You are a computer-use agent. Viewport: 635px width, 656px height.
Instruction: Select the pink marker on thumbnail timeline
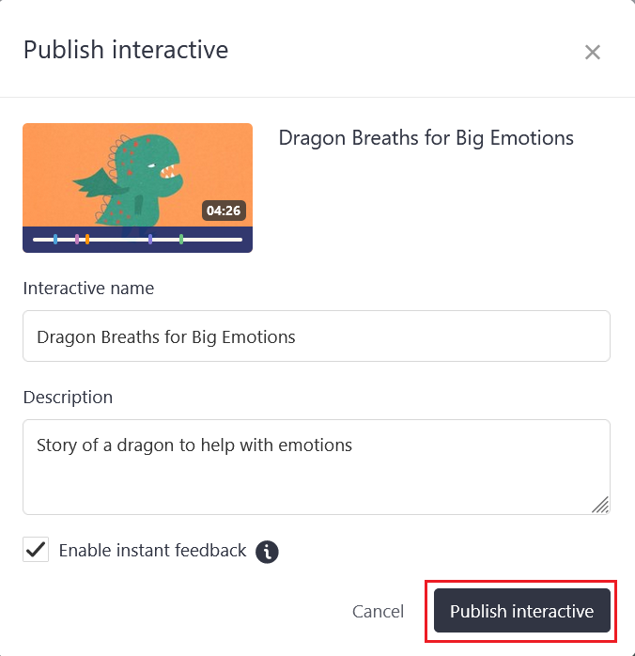pos(77,240)
